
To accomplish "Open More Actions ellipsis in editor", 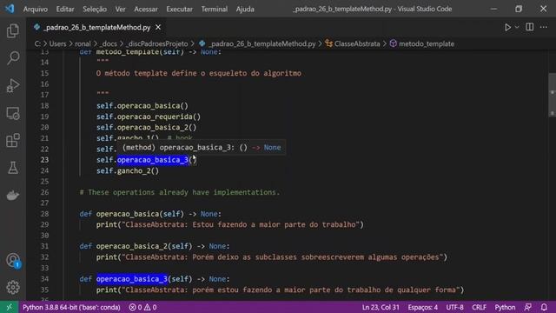I will [x=544, y=27].
